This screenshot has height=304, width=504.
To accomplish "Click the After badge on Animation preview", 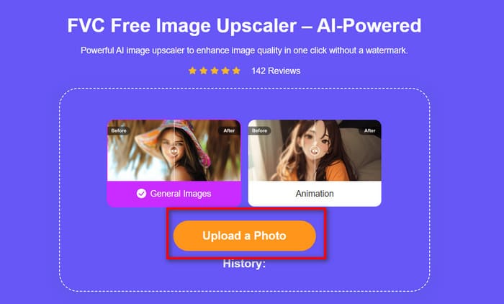I will pos(370,130).
